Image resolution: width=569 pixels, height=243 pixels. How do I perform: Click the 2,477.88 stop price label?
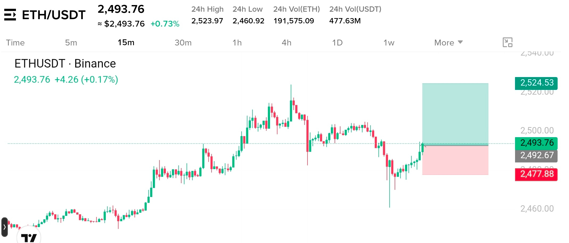pyautogui.click(x=536, y=174)
